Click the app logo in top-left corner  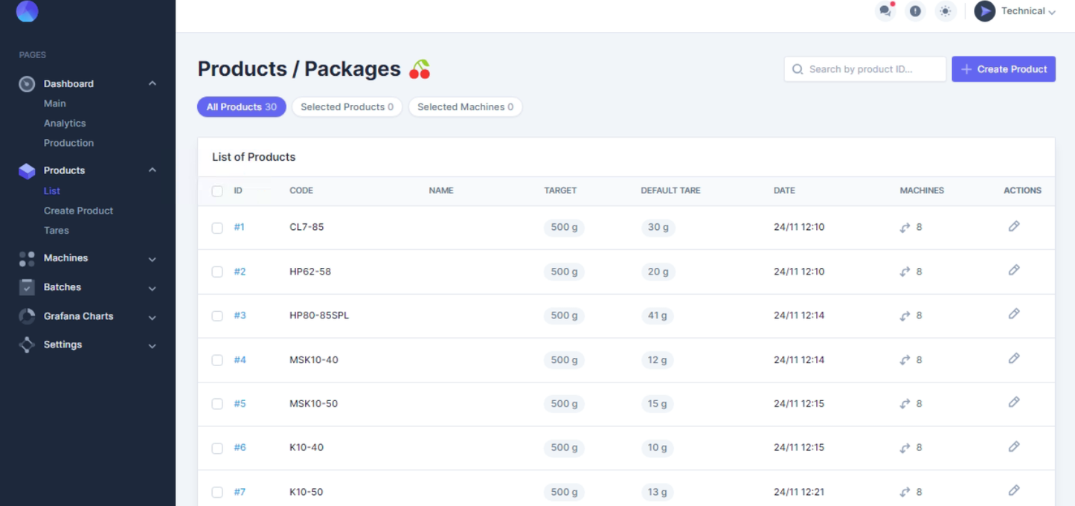click(x=27, y=11)
